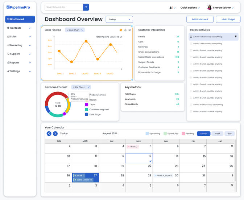The image size is (244, 200).
Task: Click the Lead 3 data point on line chart
Action: 86,41
